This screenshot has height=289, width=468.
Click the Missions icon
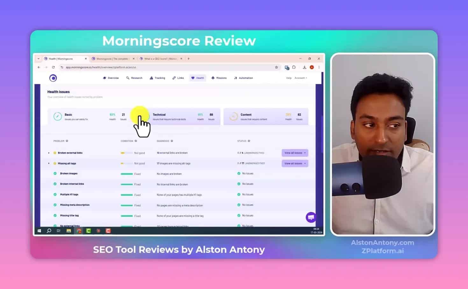pyautogui.click(x=213, y=78)
